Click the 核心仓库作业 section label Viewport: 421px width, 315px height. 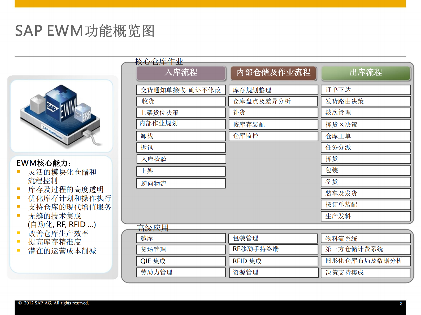point(159,61)
